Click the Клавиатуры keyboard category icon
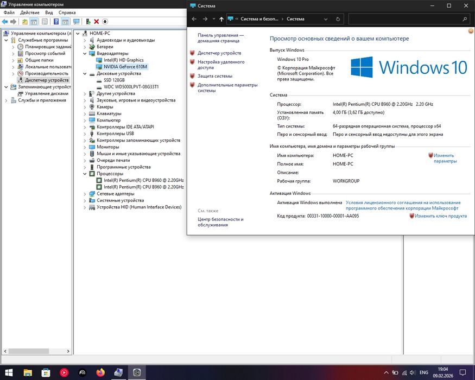Viewport: 475px width, 380px height. tap(92, 113)
